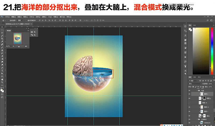
Task: Click the layer mask thumbnail of 图层 5
Action: pos(204,98)
